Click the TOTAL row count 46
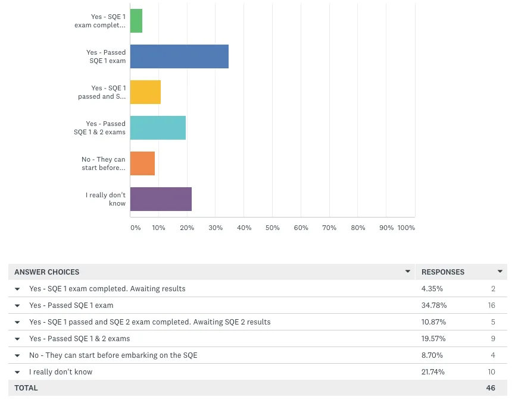Image resolution: width=512 pixels, height=400 pixels. [x=491, y=388]
